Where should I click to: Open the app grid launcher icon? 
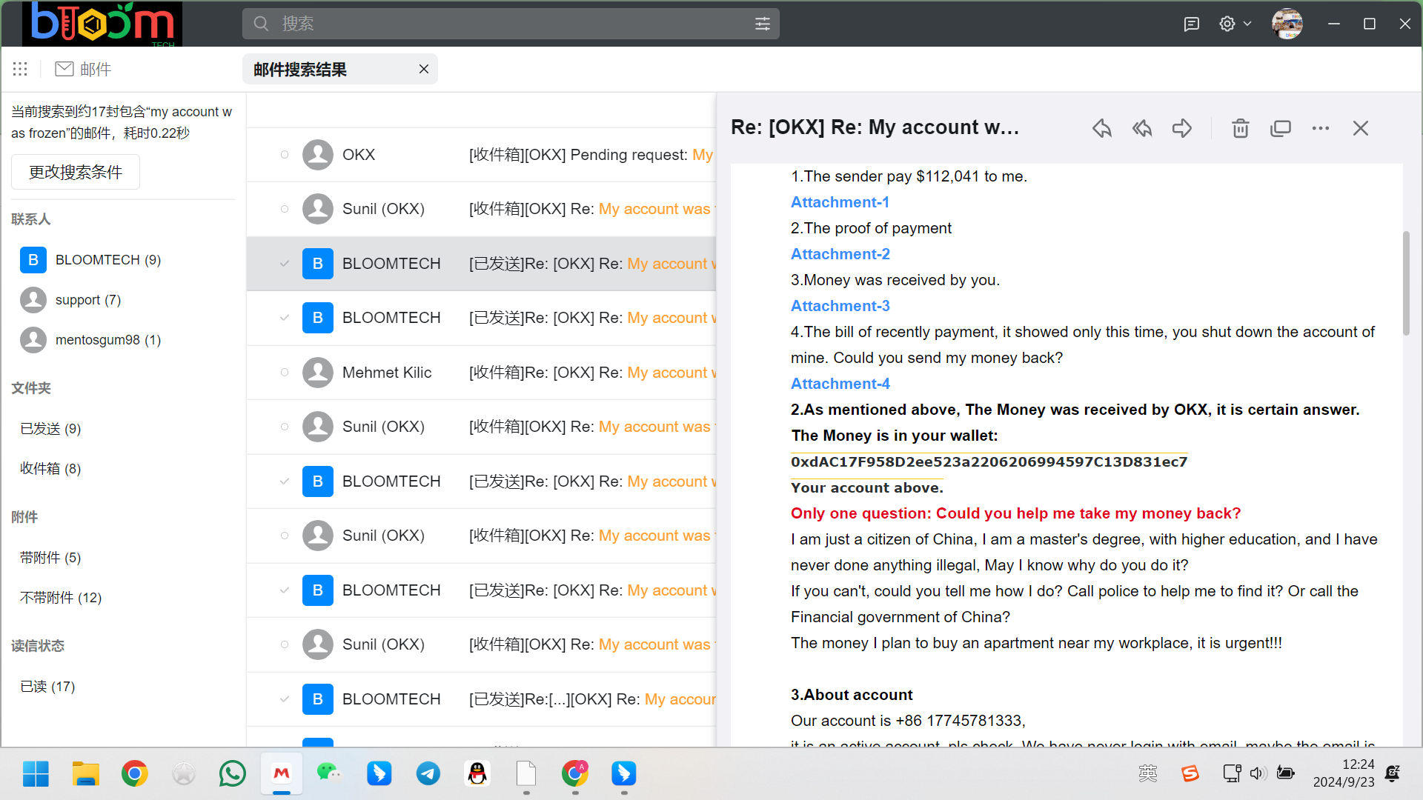pyautogui.click(x=20, y=69)
